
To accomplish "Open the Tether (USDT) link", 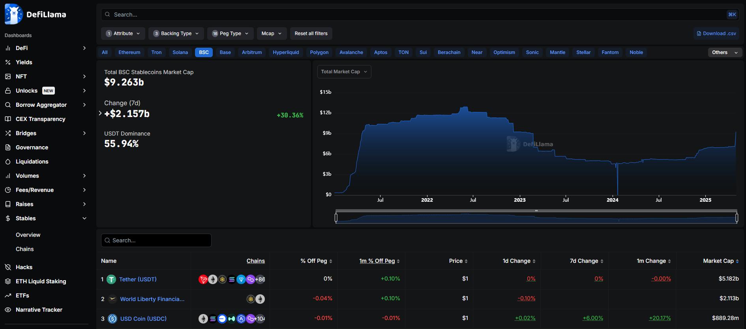I will click(138, 279).
